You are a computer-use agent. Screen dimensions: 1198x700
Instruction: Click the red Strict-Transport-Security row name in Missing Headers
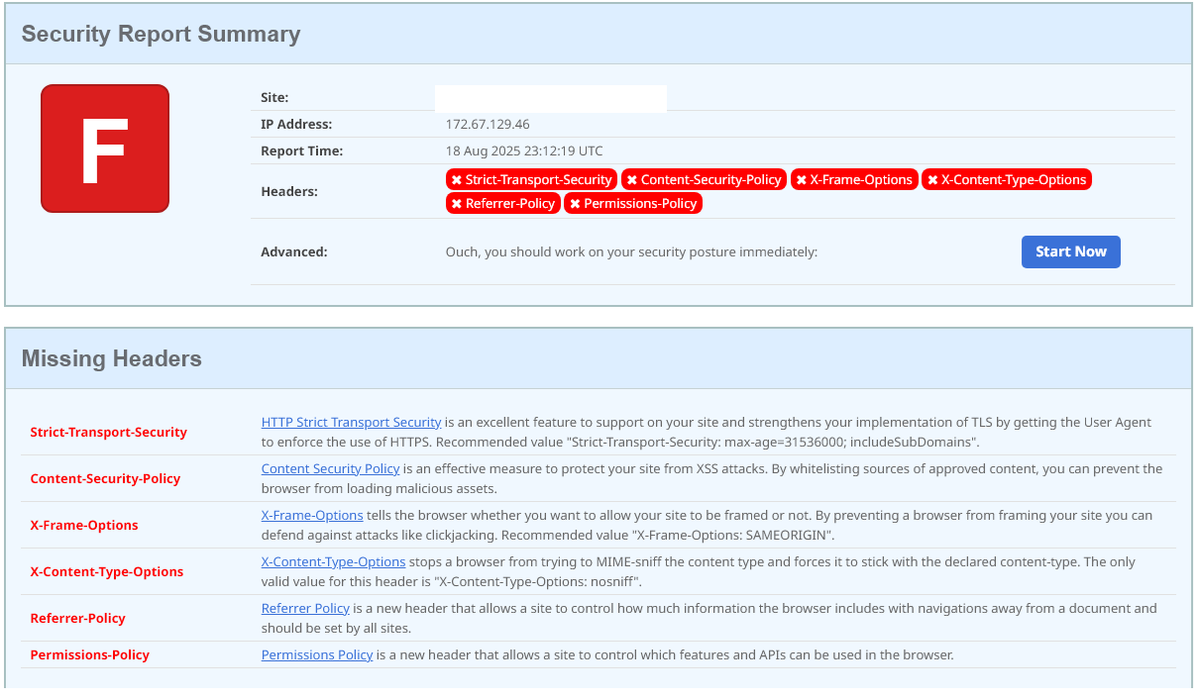109,432
